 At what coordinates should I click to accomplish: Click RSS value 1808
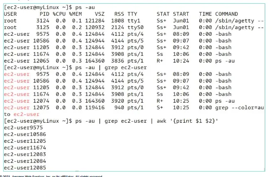pyautogui.click(x=118, y=21)
